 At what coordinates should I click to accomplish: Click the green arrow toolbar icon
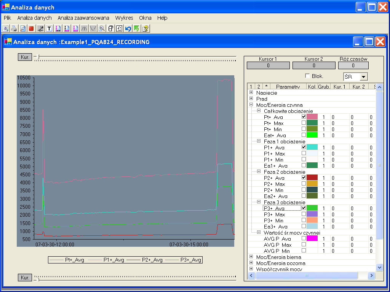(x=137, y=29)
